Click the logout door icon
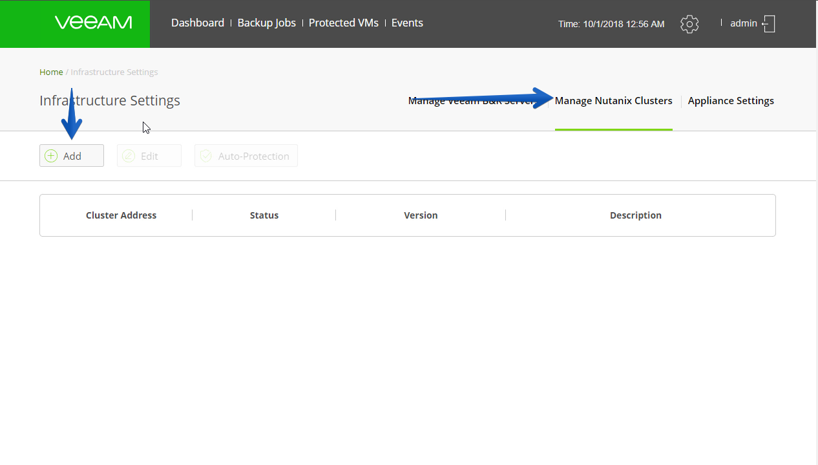The image size is (818, 465). coord(768,24)
